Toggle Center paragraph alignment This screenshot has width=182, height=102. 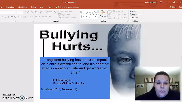pos(39,17)
